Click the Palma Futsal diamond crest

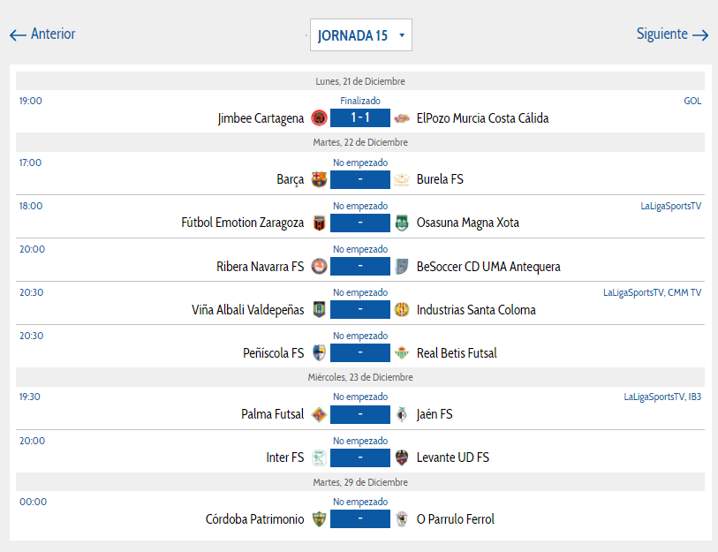(319, 414)
